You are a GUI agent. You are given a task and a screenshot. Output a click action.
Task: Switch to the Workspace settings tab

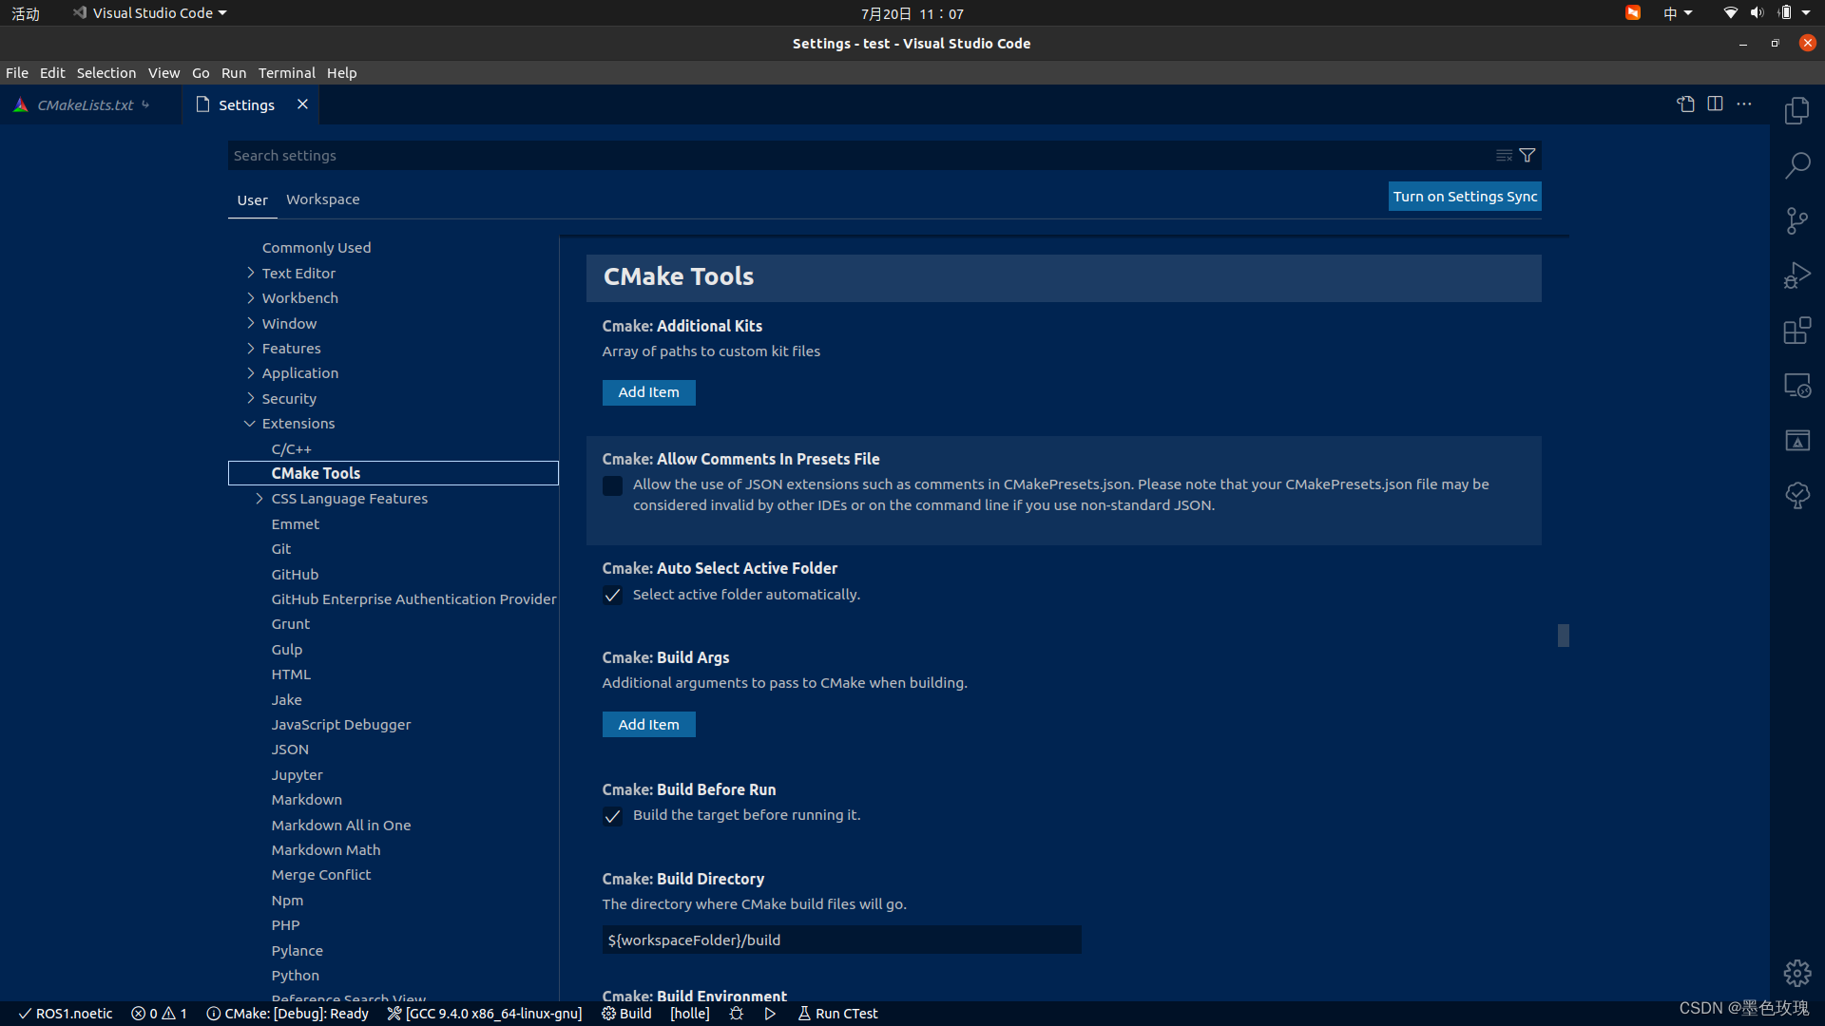pyautogui.click(x=323, y=199)
